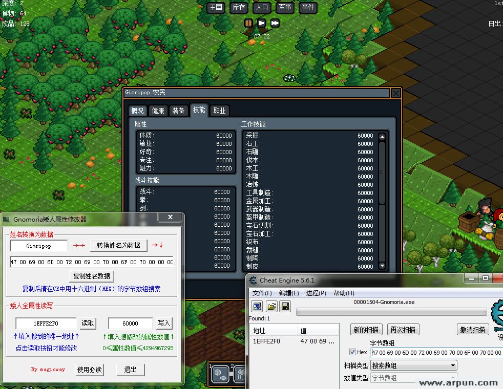Click the 退出 button in the trainer
503x389 pixels.
[x=130, y=370]
